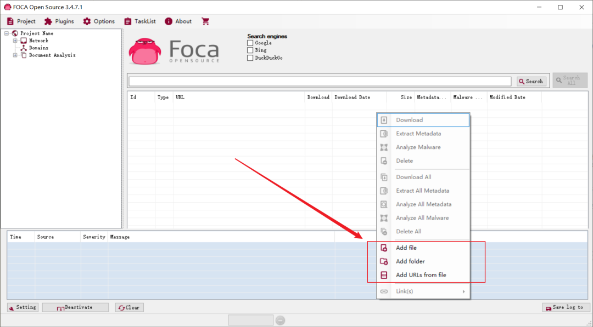Viewport: 593px width, 327px height.
Task: Expand the Network tree node
Action: click(x=15, y=41)
